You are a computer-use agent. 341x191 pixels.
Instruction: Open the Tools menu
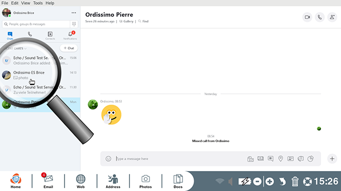[x=38, y=3]
